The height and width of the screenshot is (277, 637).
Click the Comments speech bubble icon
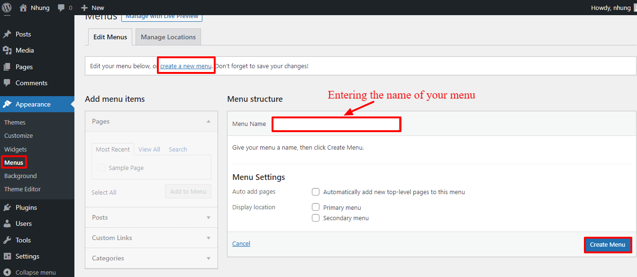pyautogui.click(x=8, y=83)
